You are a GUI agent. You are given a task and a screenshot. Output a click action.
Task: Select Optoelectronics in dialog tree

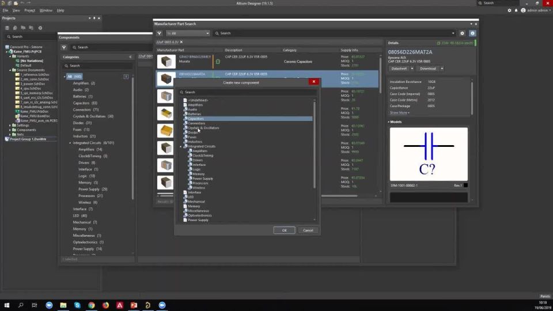point(200,215)
